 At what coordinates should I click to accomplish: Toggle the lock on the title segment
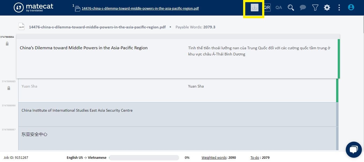[x=7, y=44]
